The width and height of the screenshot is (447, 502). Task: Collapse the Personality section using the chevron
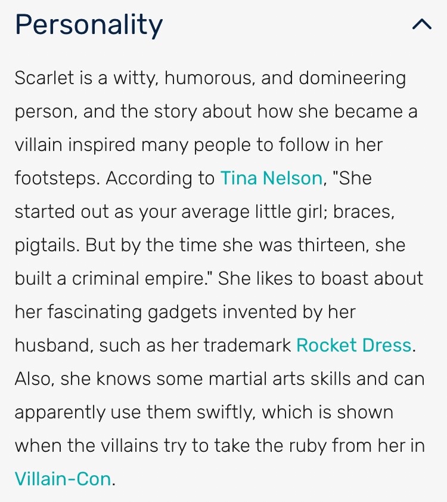coord(422,24)
